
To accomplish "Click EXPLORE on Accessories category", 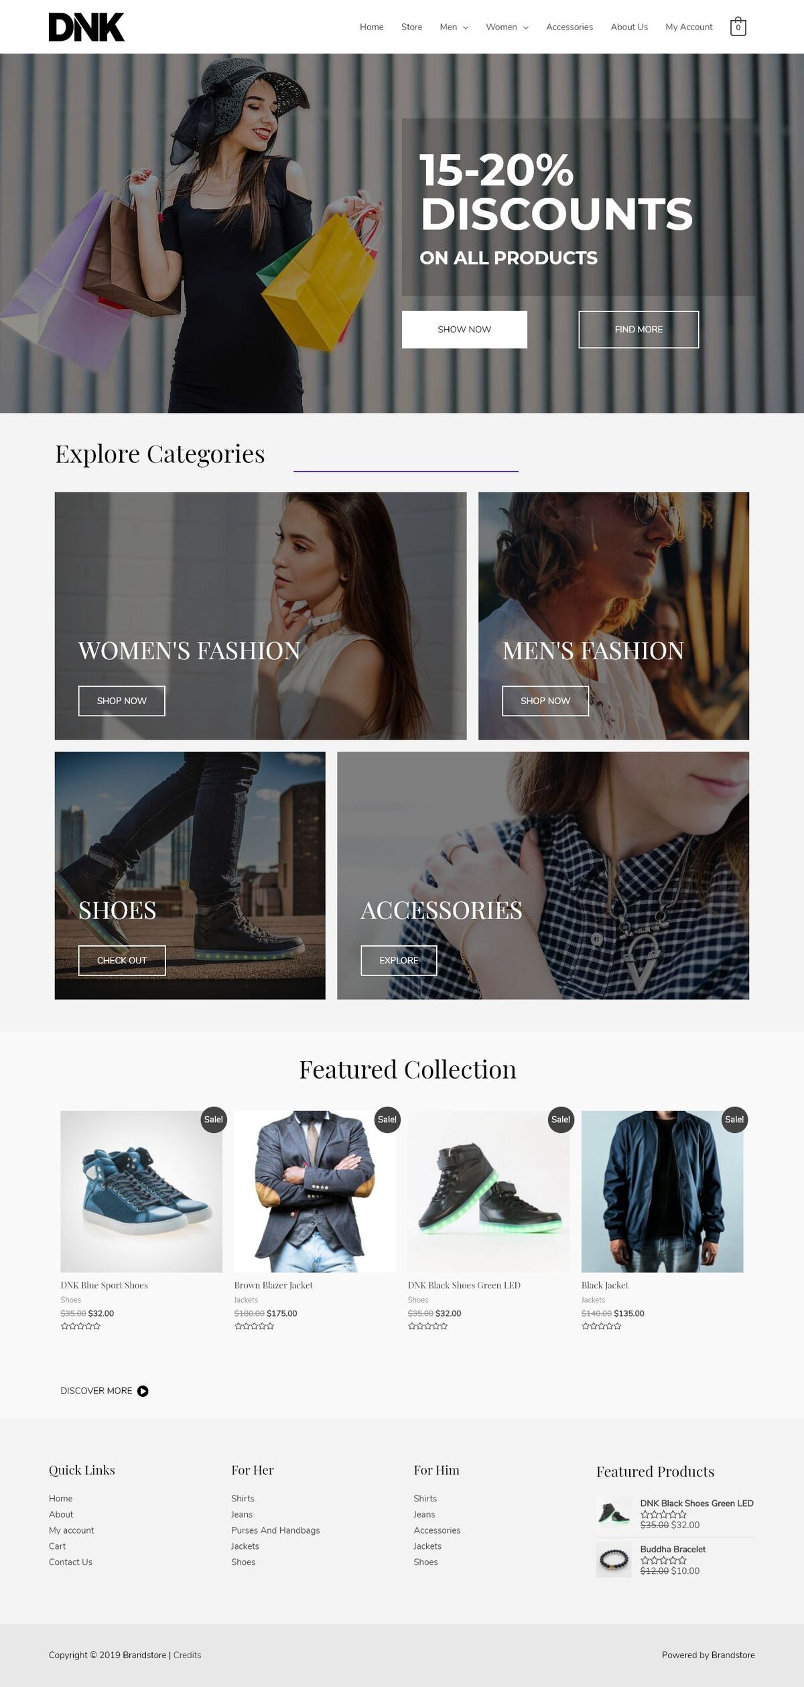I will click(x=399, y=960).
